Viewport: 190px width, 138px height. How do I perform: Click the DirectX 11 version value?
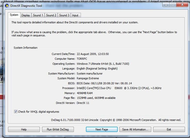(83, 103)
